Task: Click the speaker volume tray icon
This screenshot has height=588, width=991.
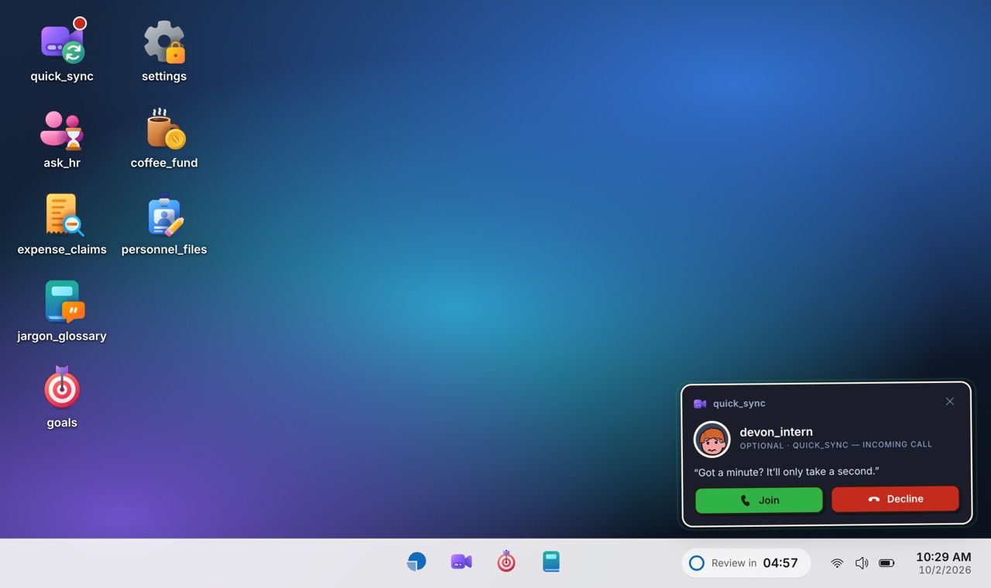Action: [862, 563]
